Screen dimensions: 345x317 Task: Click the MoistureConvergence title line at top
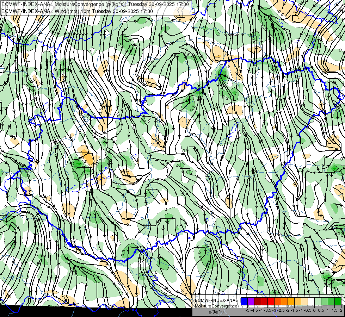click(x=95, y=4)
